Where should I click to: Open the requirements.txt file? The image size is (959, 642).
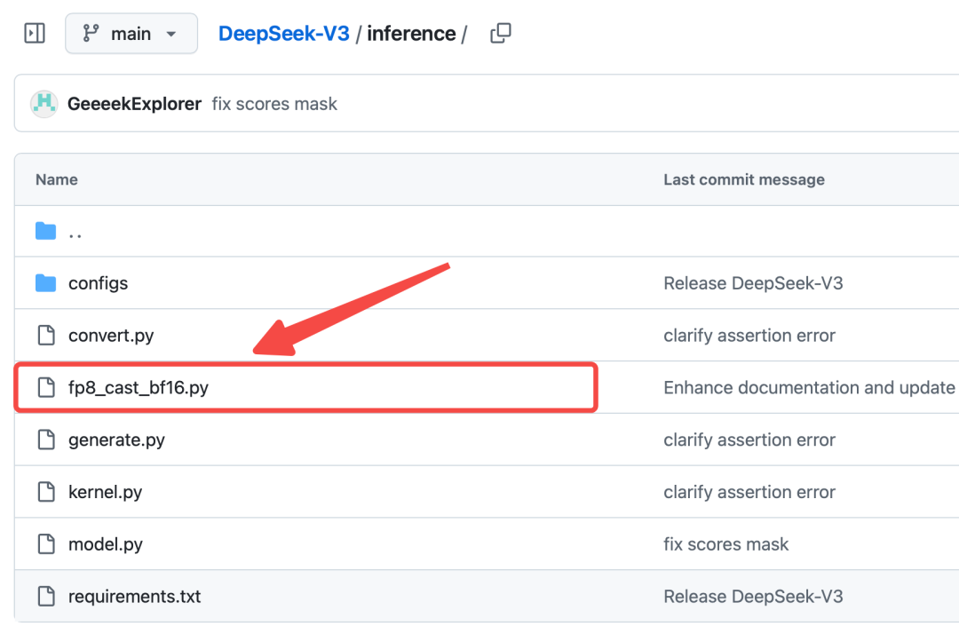tap(134, 596)
